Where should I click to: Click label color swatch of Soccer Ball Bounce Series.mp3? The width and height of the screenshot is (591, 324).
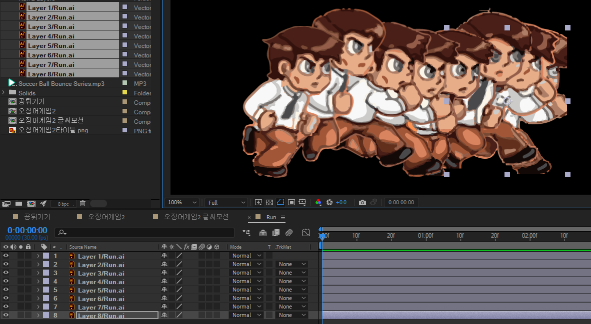tap(125, 83)
